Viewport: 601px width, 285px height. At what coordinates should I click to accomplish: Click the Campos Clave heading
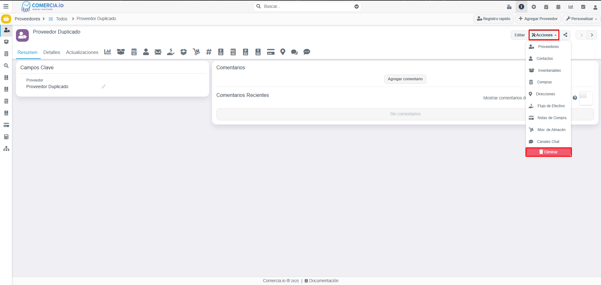(x=37, y=68)
